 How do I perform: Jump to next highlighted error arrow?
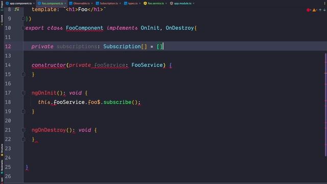pyautogui.click(x=324, y=10)
